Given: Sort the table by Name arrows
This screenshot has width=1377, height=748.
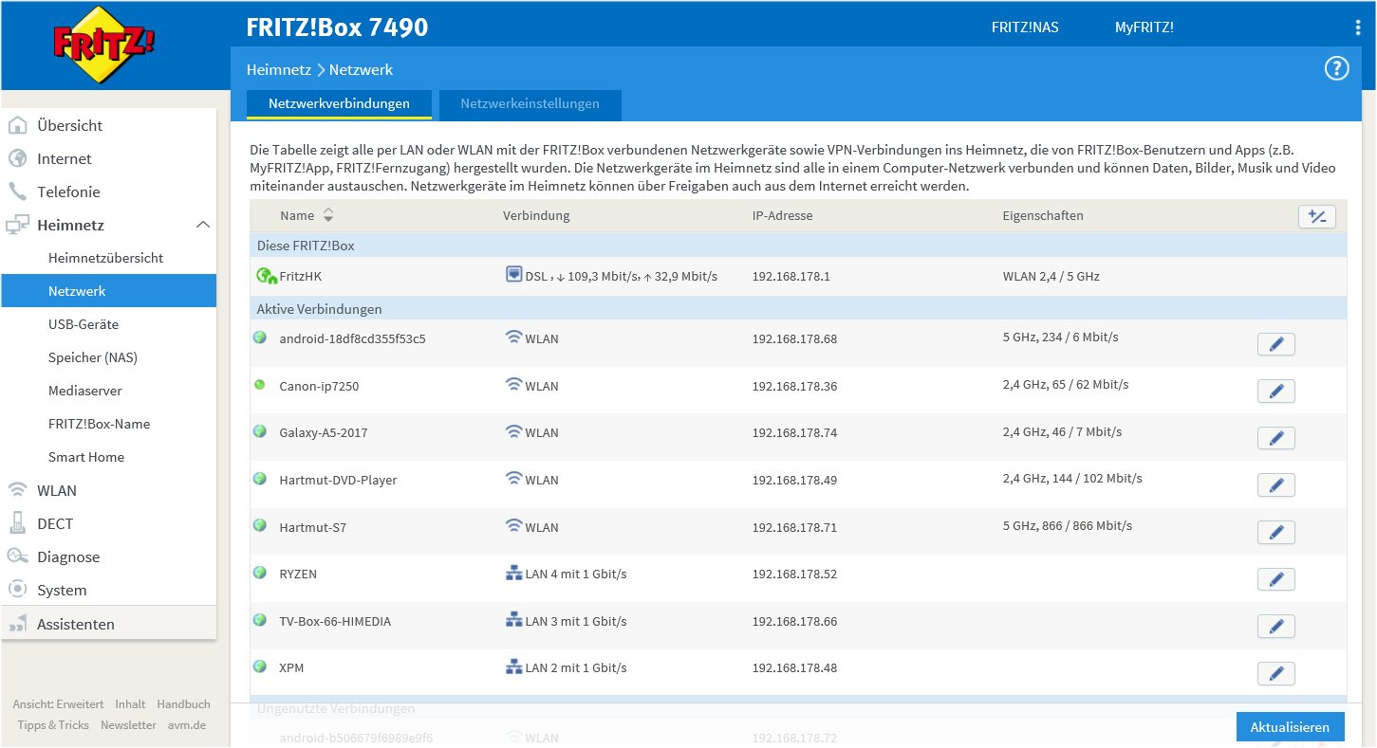Looking at the screenshot, I should [x=328, y=215].
